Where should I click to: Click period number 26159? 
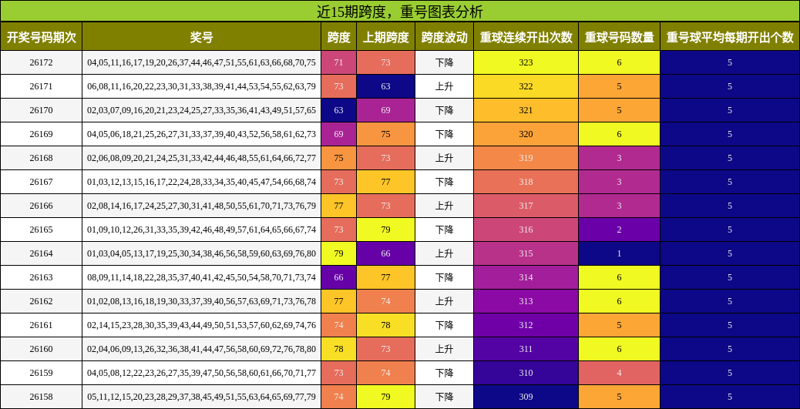coord(42,373)
